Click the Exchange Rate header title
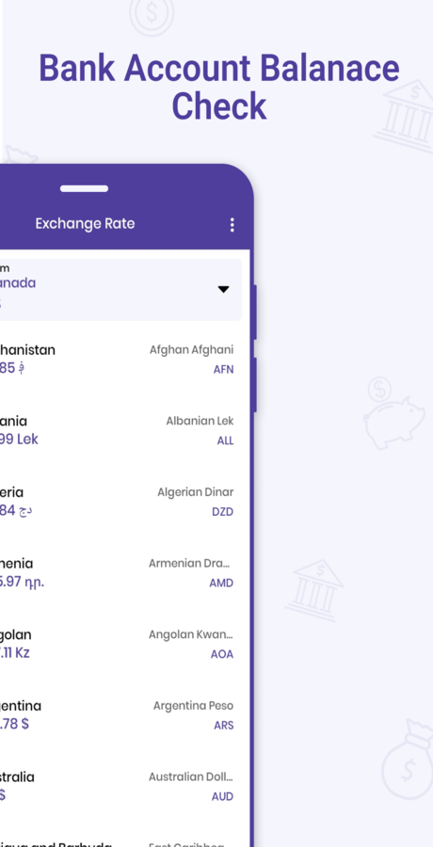The width and height of the screenshot is (433, 847). [85, 224]
